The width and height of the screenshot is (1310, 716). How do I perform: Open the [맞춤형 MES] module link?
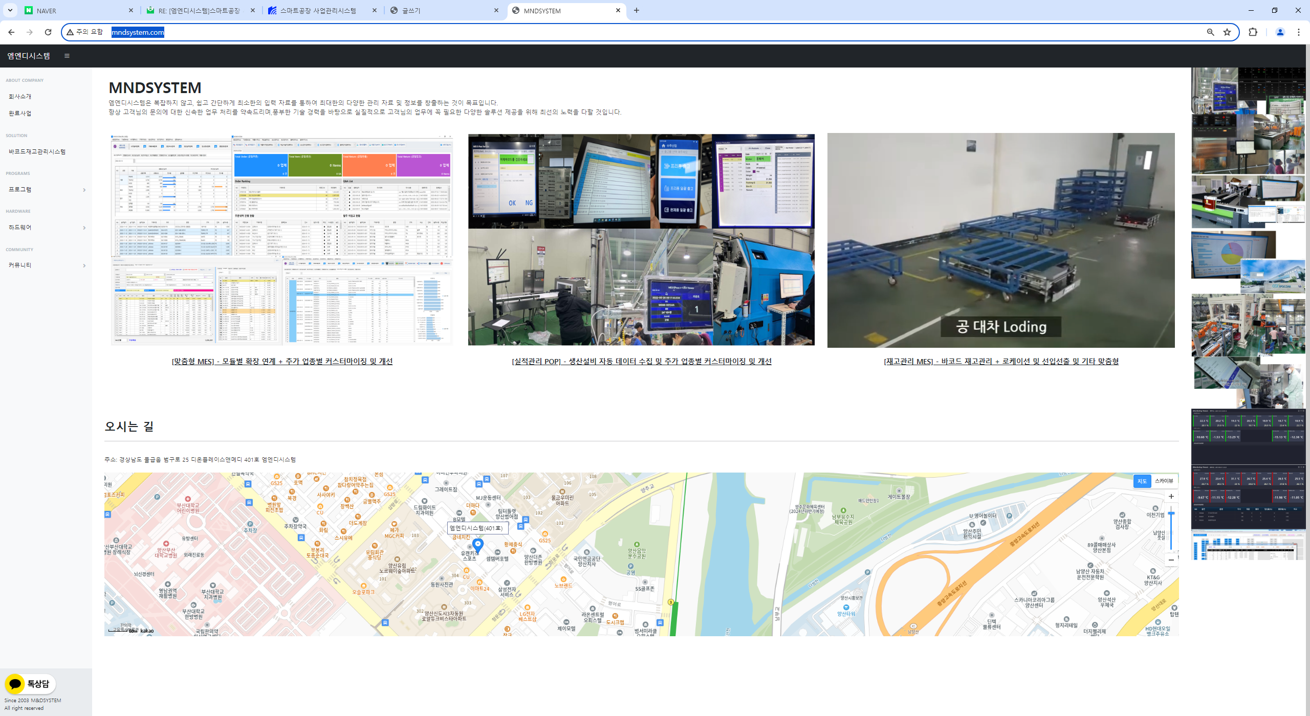(282, 361)
